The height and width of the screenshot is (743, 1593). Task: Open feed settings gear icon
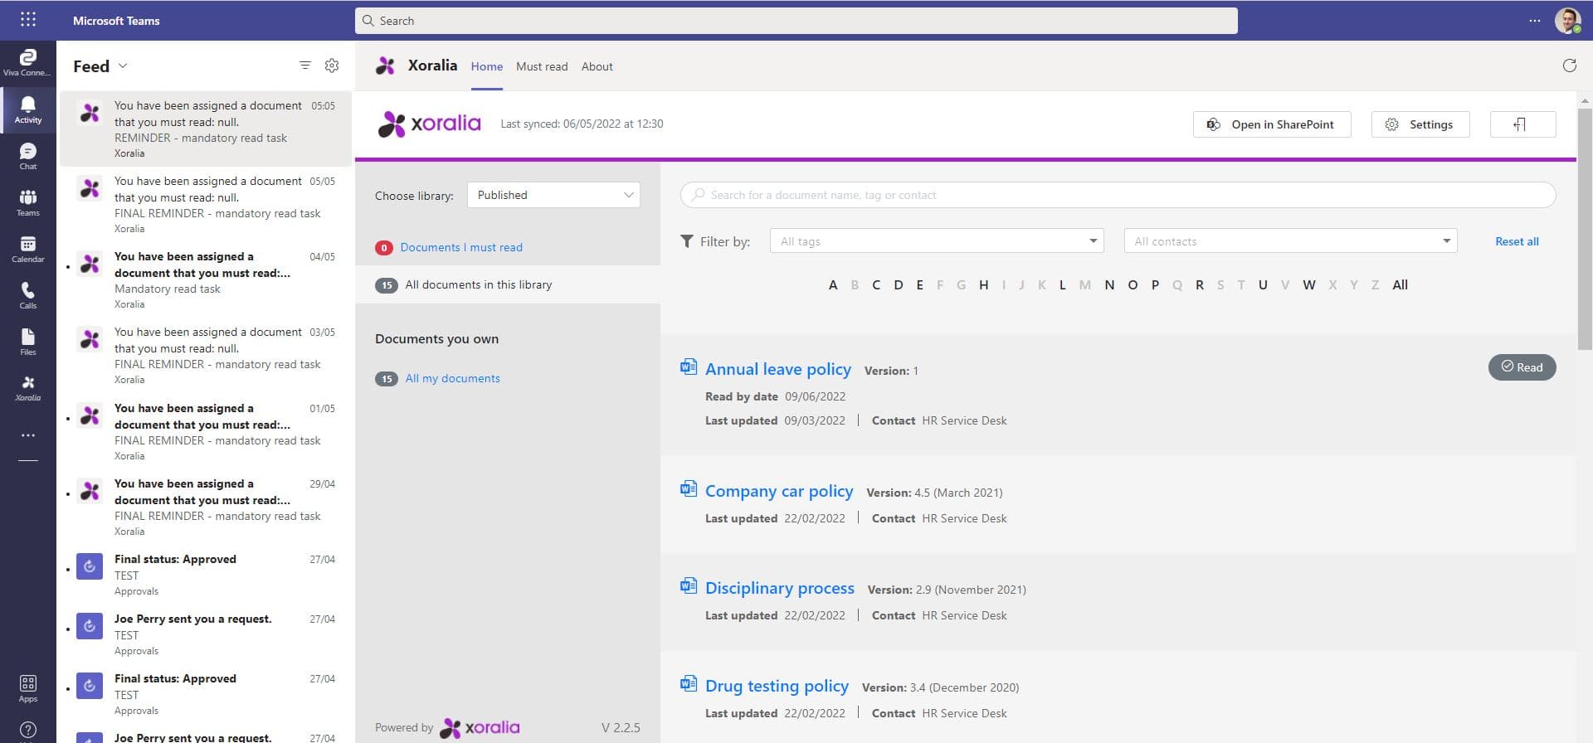pos(332,66)
